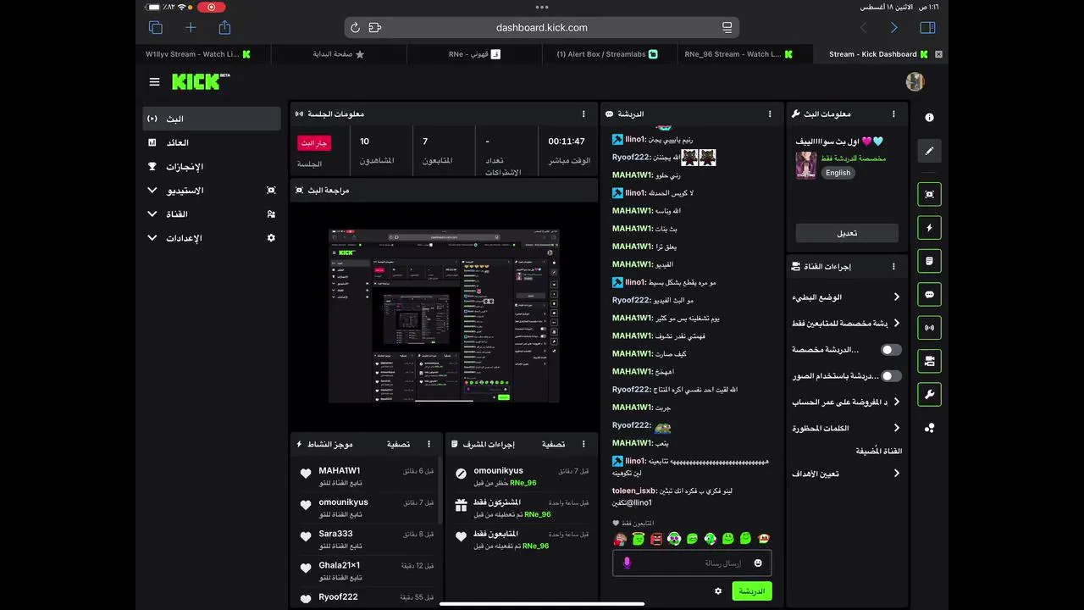Click the edit (تعديل) button in stream info
1084x610 pixels.
(x=847, y=233)
